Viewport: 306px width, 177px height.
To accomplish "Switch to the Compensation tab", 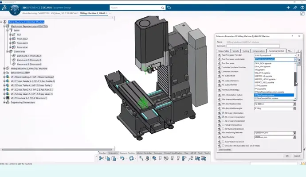I will click(259, 51).
